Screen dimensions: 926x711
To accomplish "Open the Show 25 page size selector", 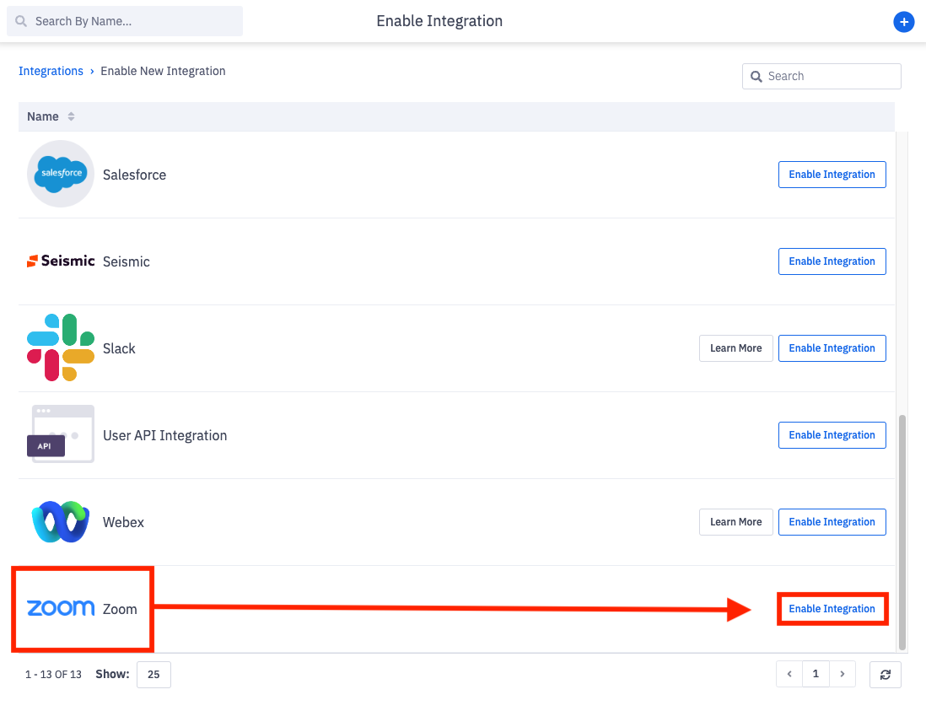I will (x=153, y=675).
